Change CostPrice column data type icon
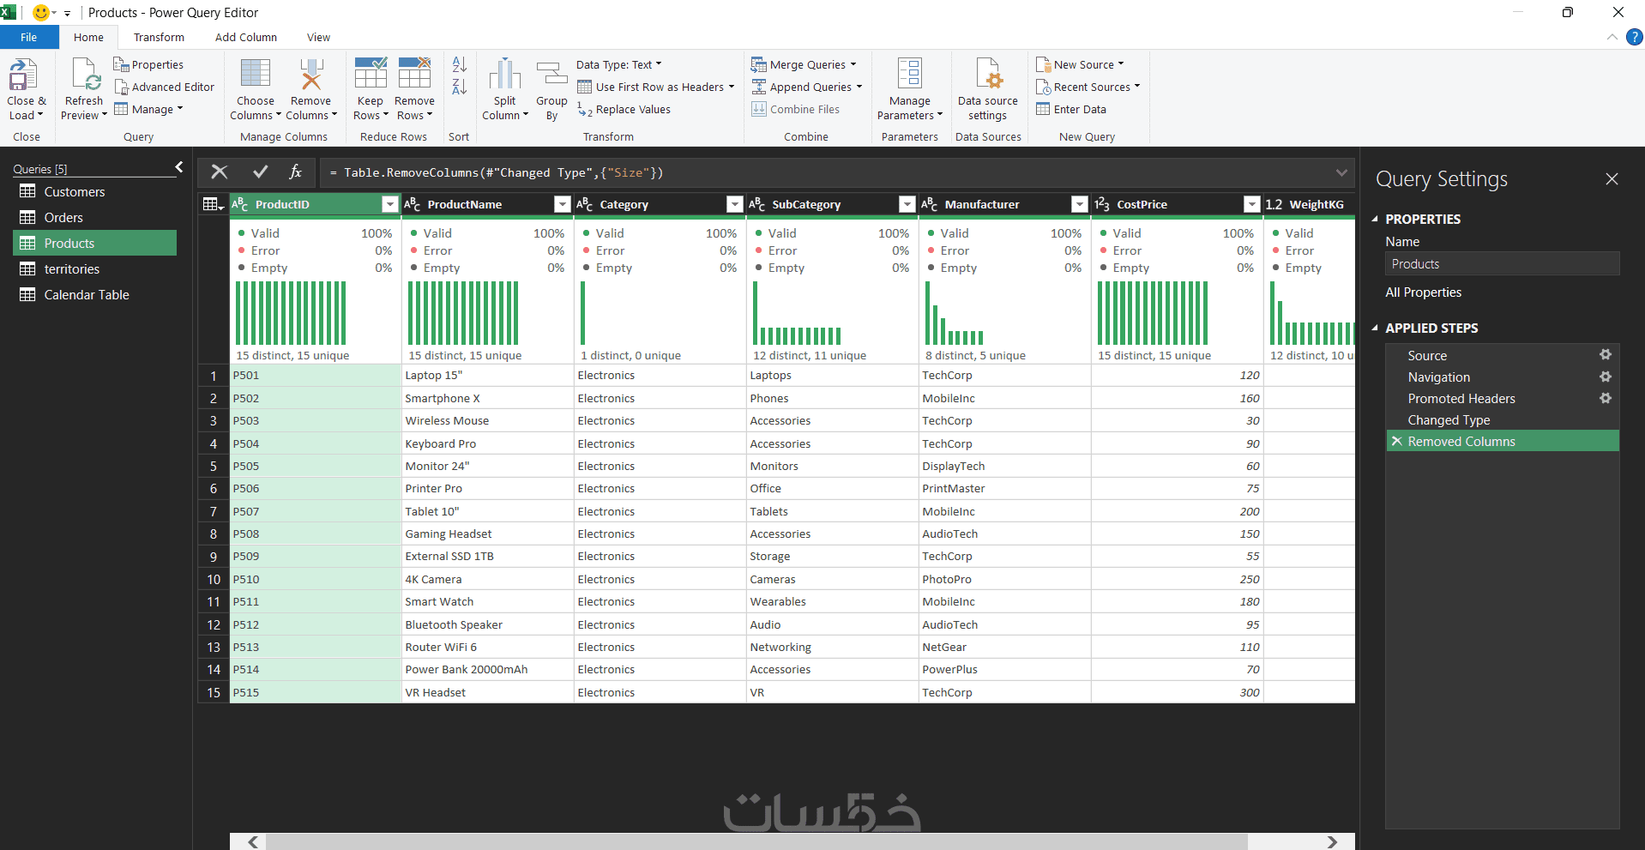The image size is (1645, 850). pos(1102,204)
